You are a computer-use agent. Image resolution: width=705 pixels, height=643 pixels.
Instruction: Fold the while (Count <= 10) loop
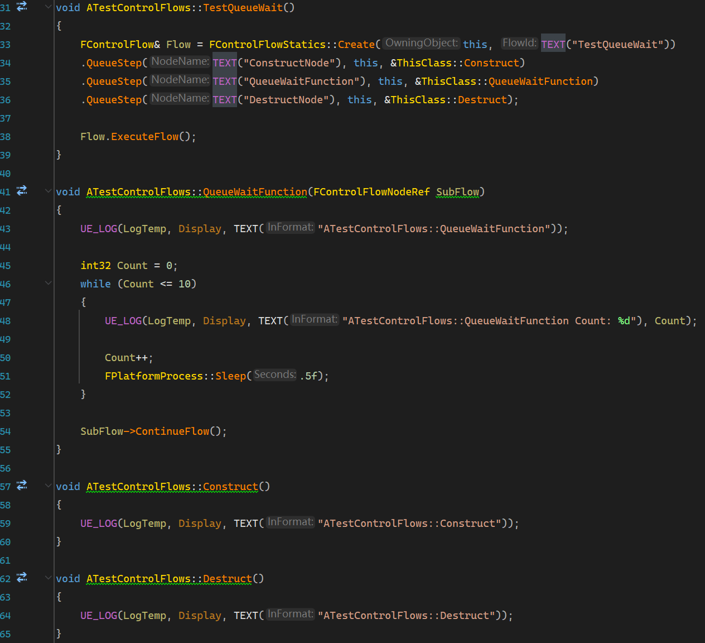point(49,284)
